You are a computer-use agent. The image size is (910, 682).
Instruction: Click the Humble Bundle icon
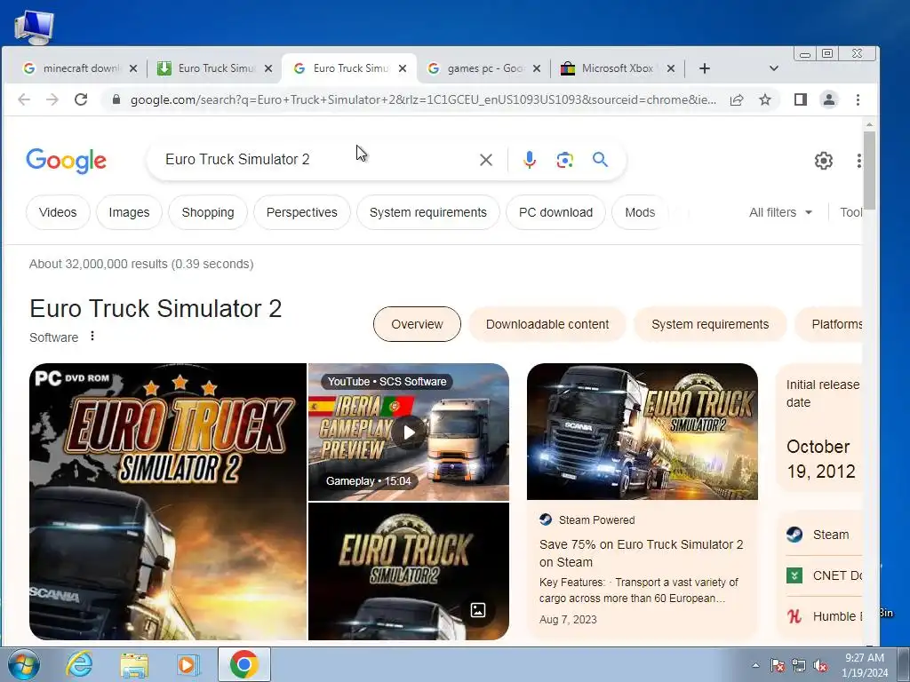pyautogui.click(x=794, y=616)
